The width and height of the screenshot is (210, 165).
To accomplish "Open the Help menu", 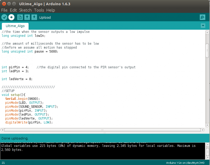I will coord(51,10).
